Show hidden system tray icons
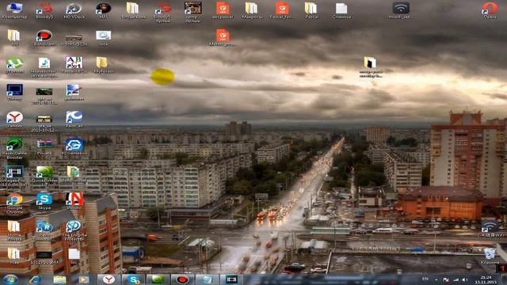The image size is (507, 285). [436, 279]
